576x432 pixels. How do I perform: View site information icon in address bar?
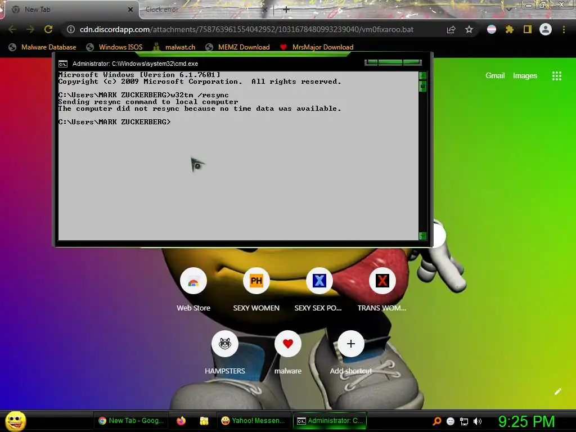[x=70, y=29]
